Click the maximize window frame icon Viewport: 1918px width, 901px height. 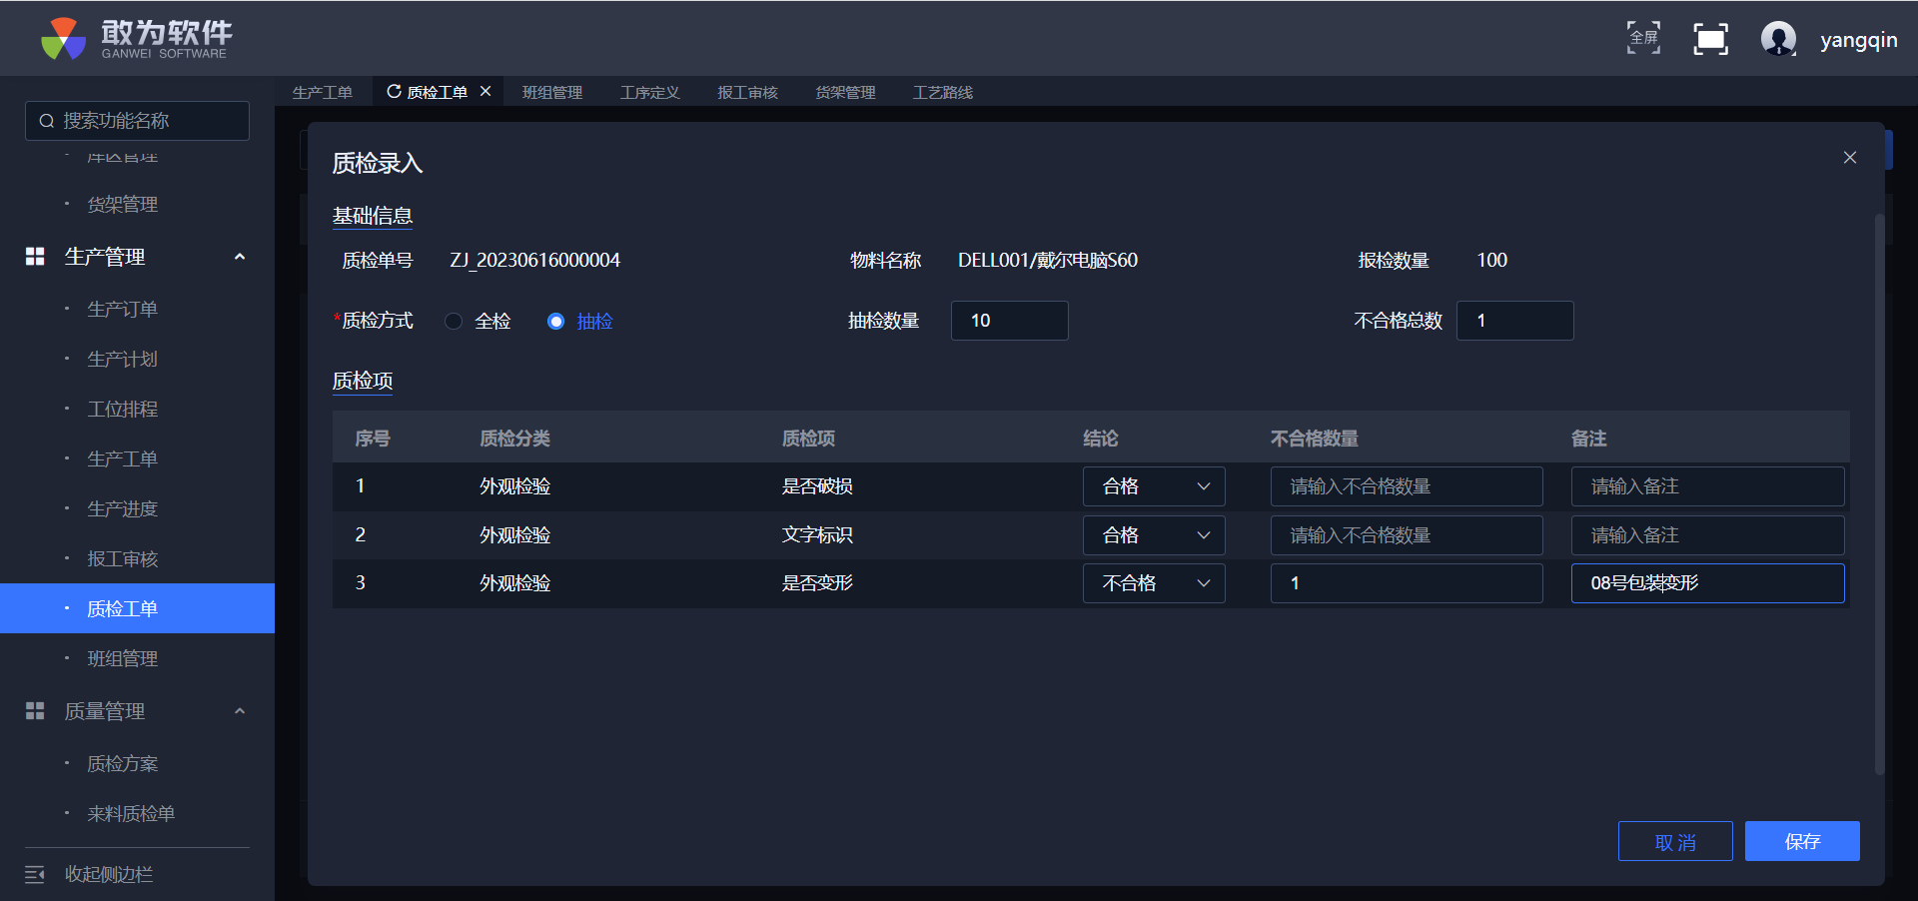click(1710, 39)
